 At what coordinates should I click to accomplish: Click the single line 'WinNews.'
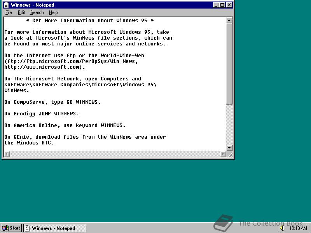17,90
